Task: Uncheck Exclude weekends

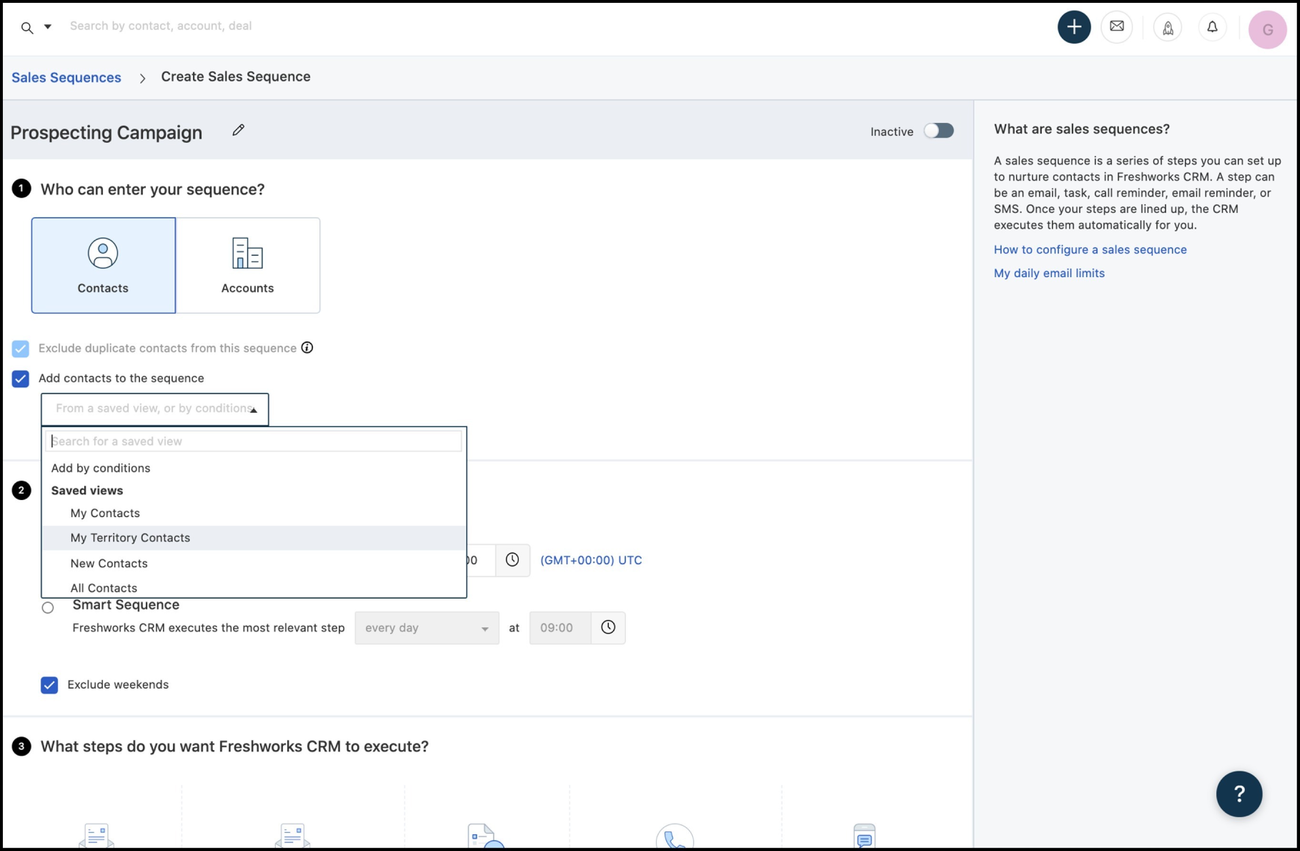Action: (49, 684)
